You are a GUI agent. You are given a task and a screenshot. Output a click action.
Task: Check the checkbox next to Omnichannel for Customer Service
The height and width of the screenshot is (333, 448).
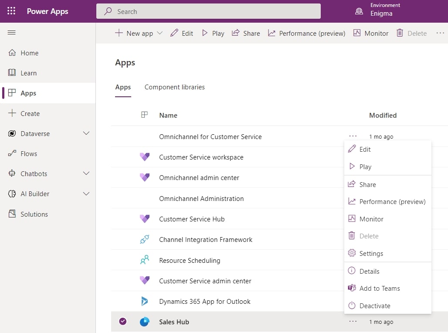123,136
